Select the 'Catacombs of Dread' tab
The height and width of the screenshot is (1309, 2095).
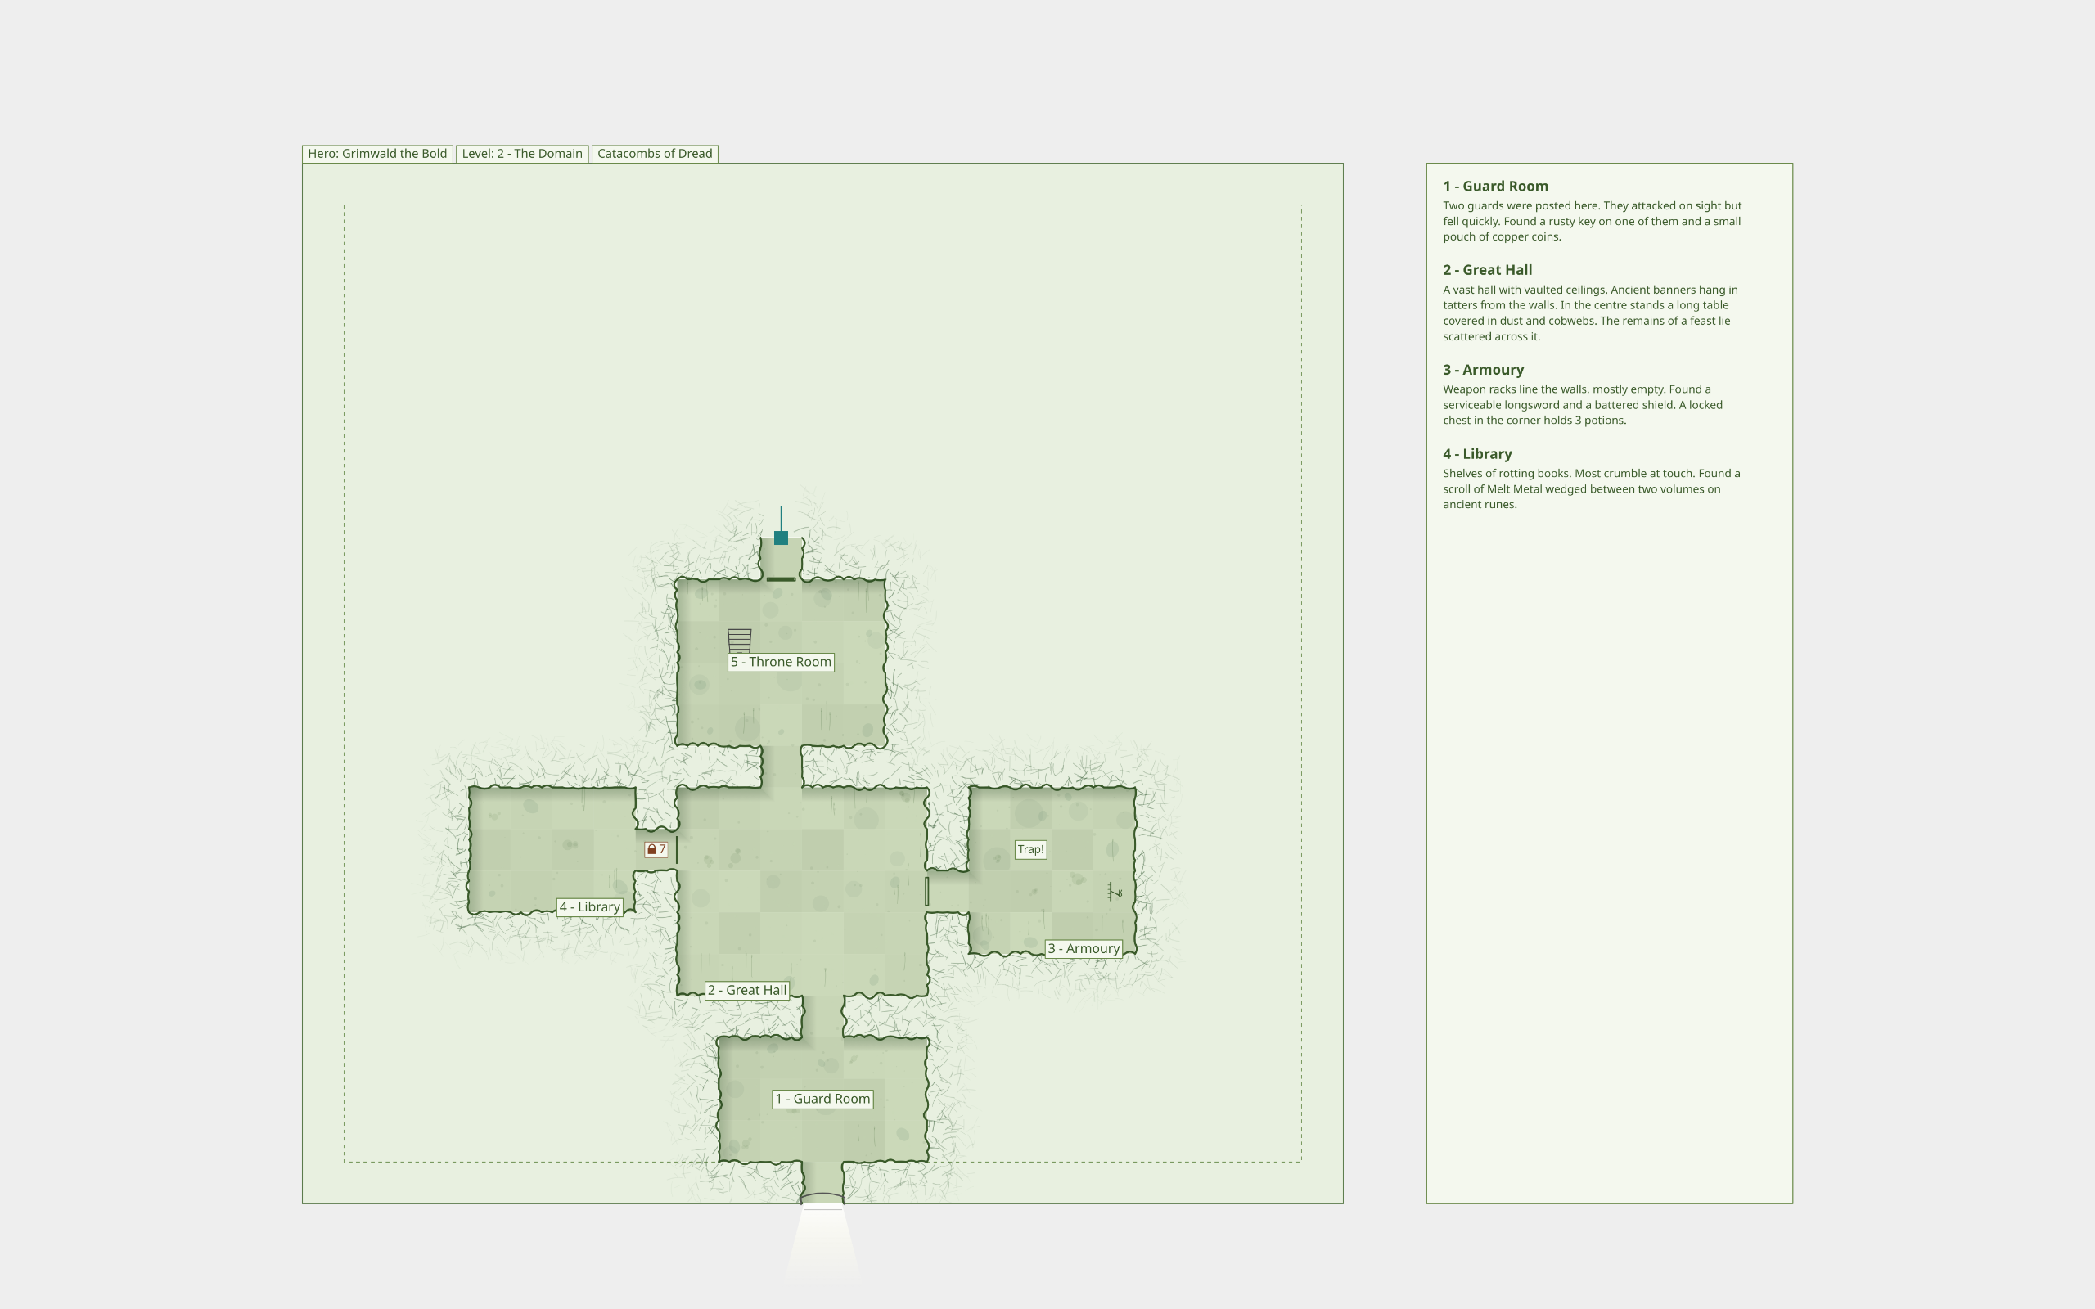655,154
